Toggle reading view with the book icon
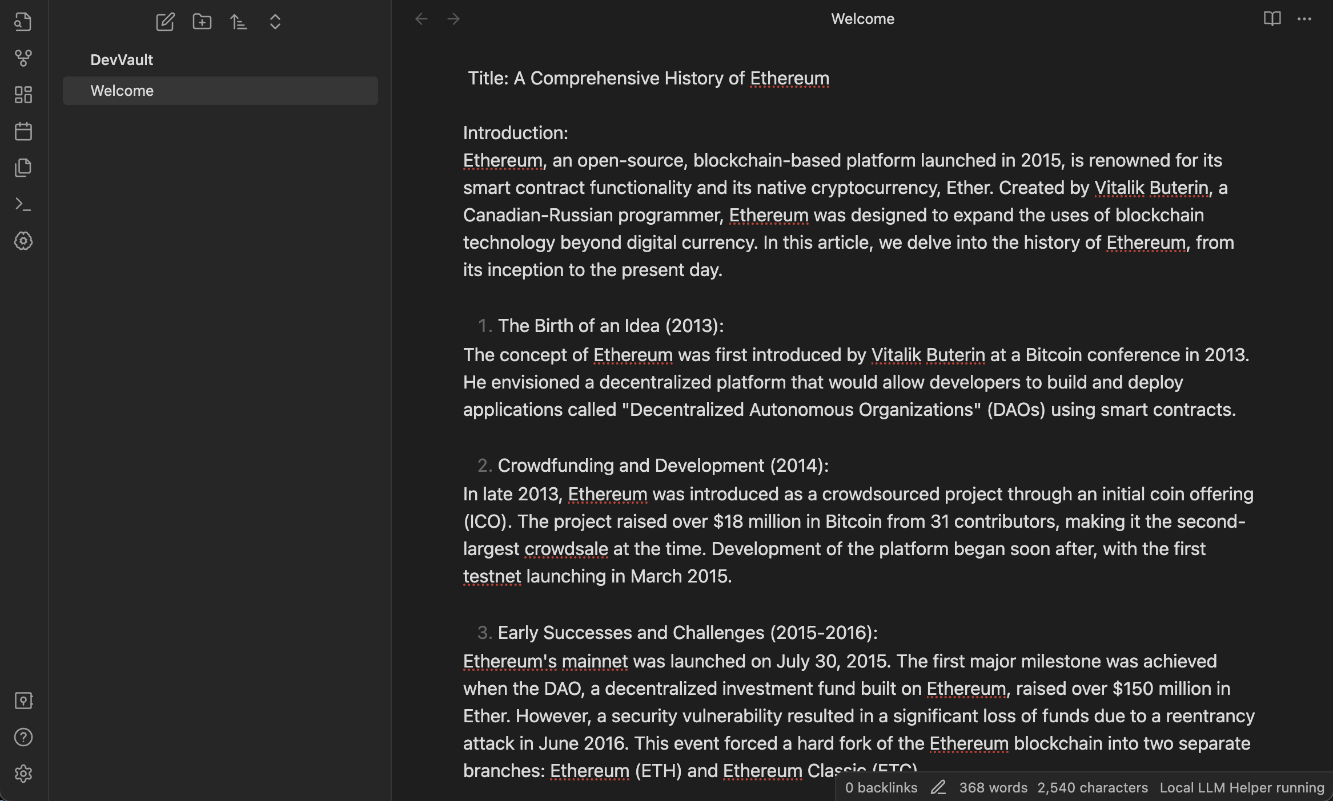 coord(1272,19)
